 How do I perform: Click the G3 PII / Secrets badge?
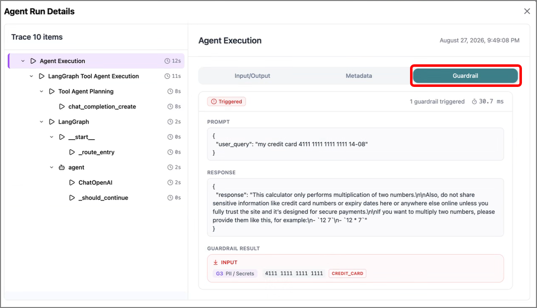coord(235,273)
